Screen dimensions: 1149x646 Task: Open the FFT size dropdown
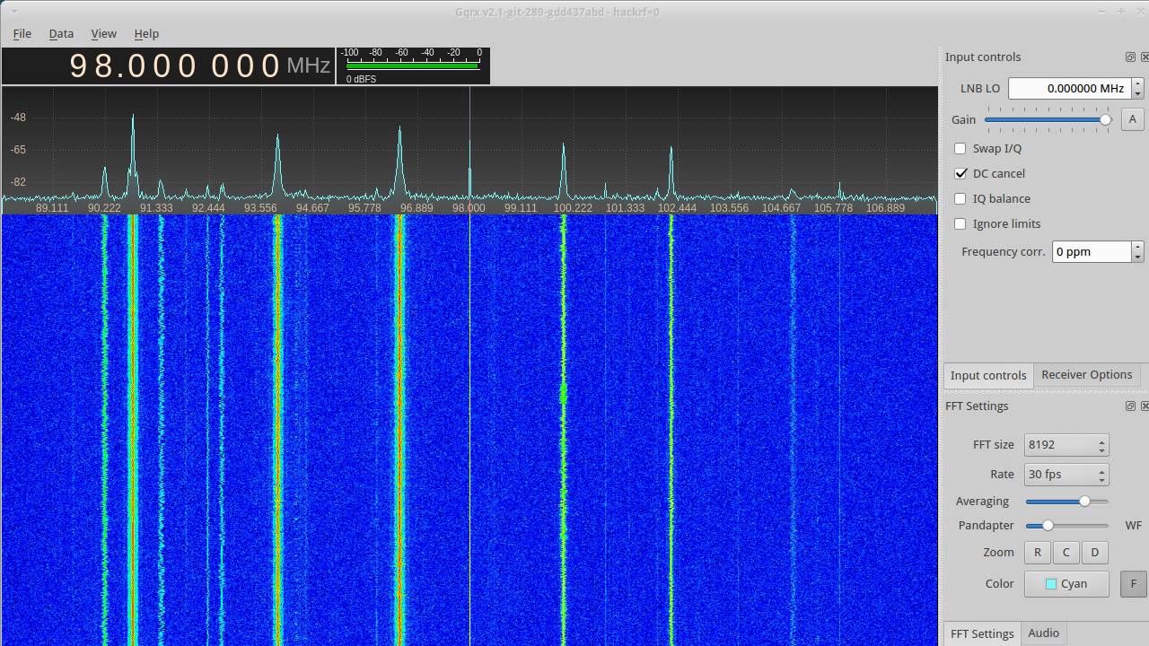pyautogui.click(x=1066, y=445)
